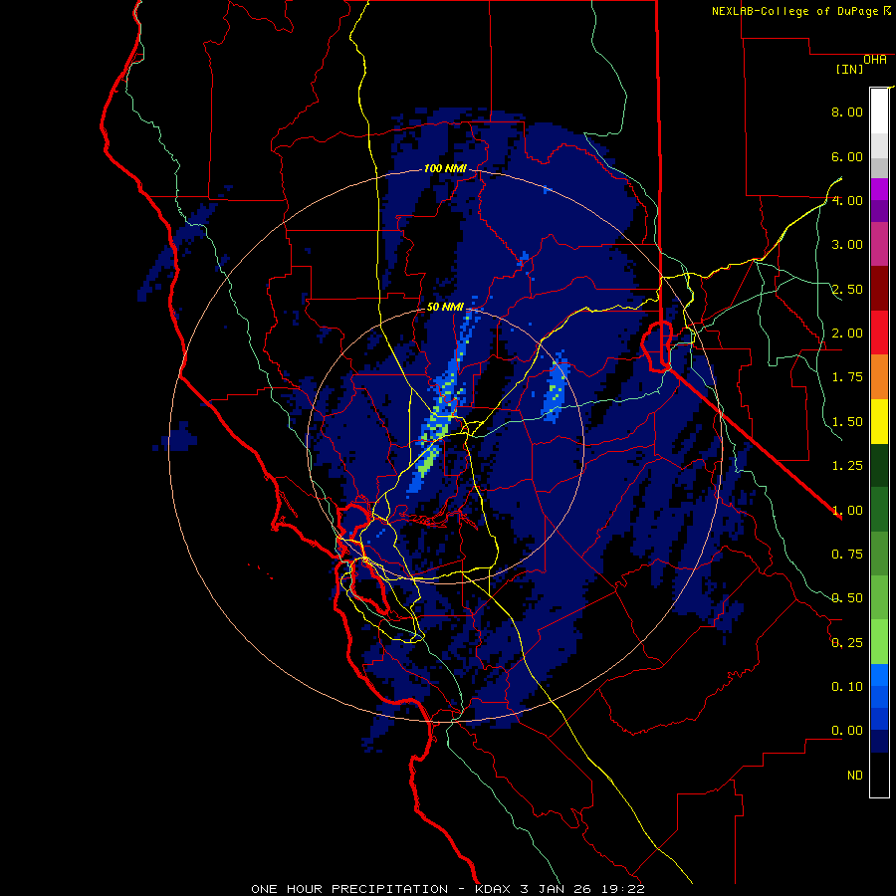Click the 100 NMI range ring label
Image resolution: width=896 pixels, height=896 pixels.
tap(445, 168)
